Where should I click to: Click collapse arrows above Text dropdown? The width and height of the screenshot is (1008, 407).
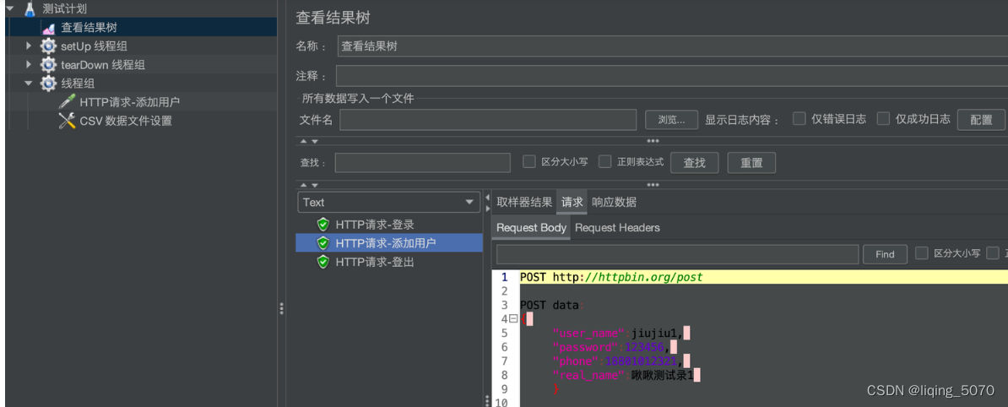(309, 185)
